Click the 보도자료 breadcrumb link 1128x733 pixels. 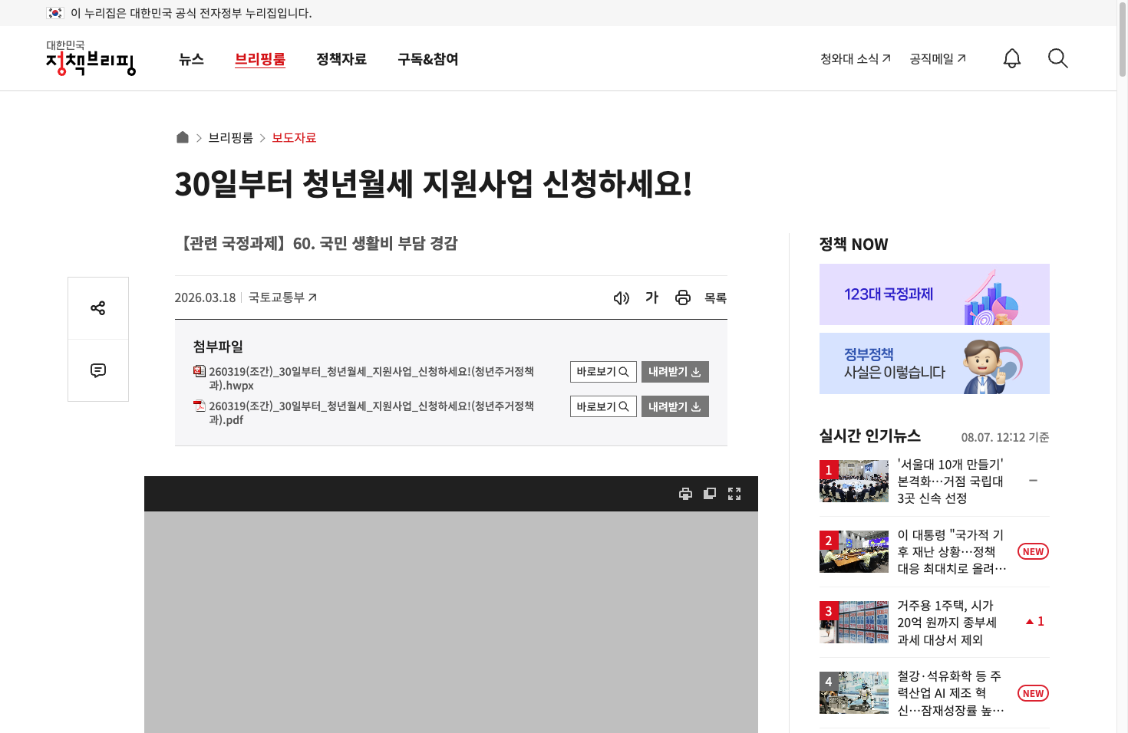[x=294, y=137]
